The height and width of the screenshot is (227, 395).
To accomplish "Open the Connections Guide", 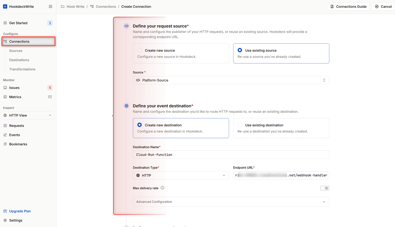I will [x=348, y=6].
